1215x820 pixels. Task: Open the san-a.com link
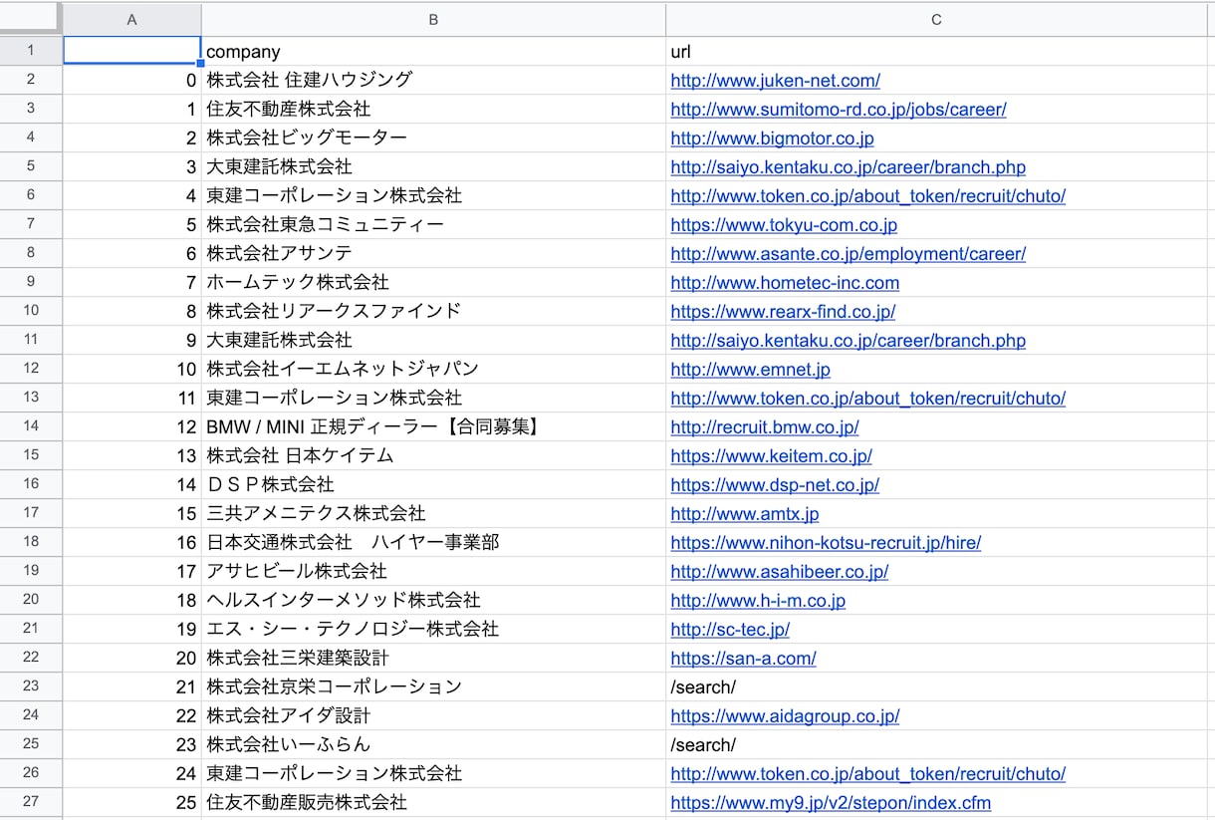tap(743, 659)
